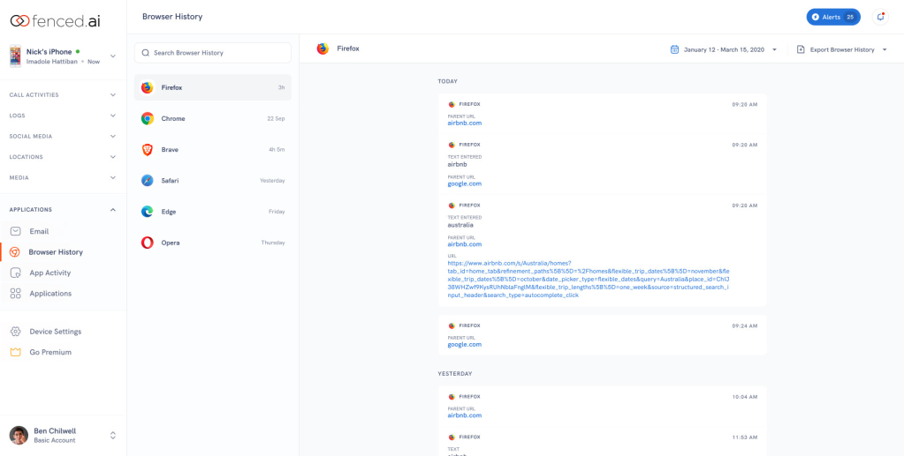Expand the Social Media section
The image size is (904, 456).
[x=64, y=137]
